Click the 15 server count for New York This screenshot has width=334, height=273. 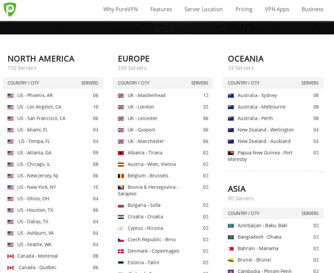coord(95,187)
